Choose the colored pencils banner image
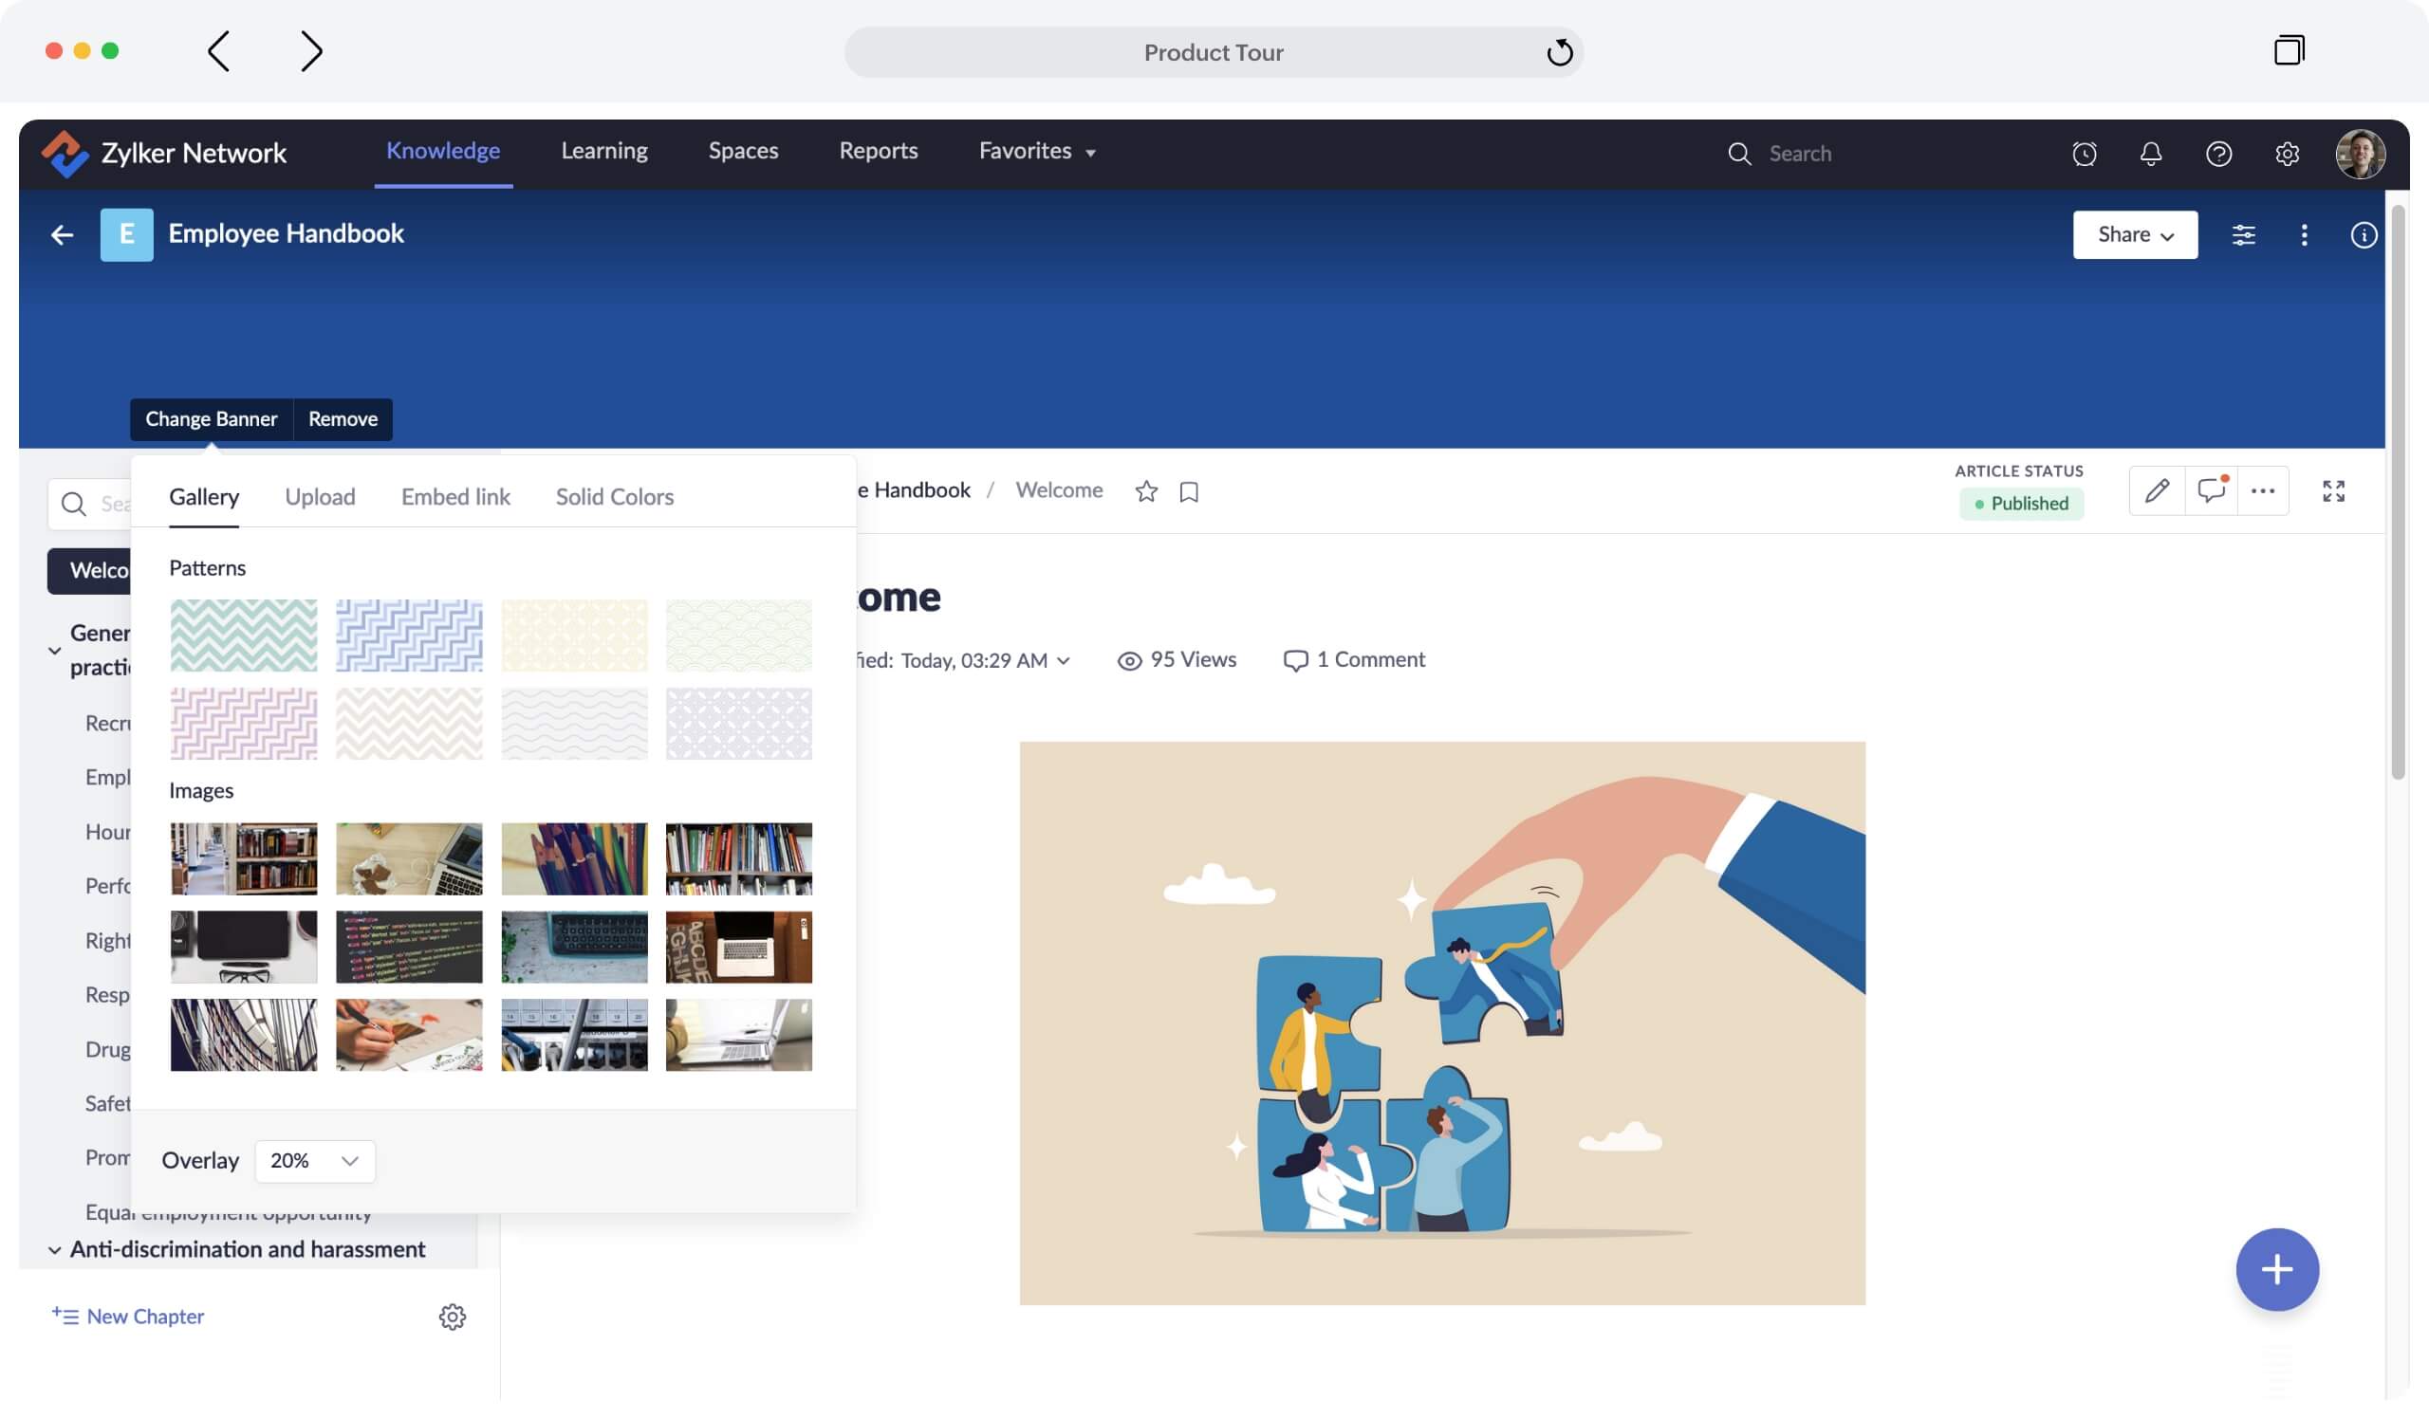Viewport: 2429px width, 1419px height. point(573,858)
